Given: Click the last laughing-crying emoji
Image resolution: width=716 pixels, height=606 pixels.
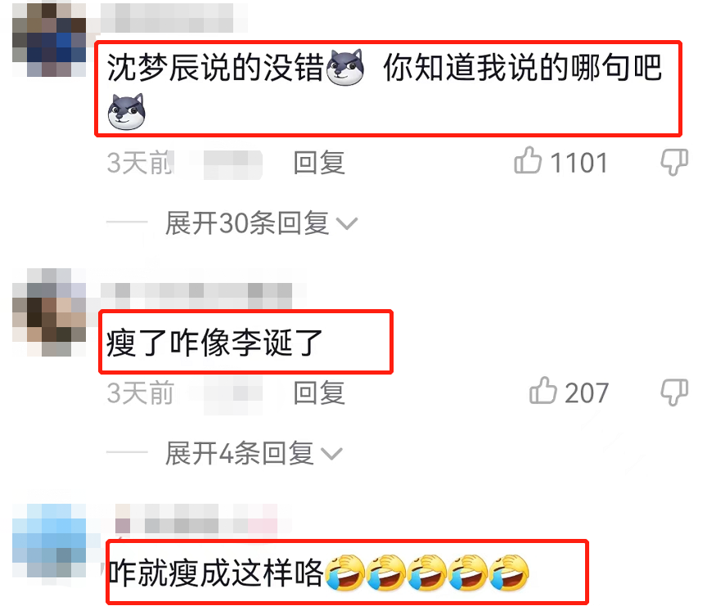Looking at the screenshot, I should click(509, 572).
